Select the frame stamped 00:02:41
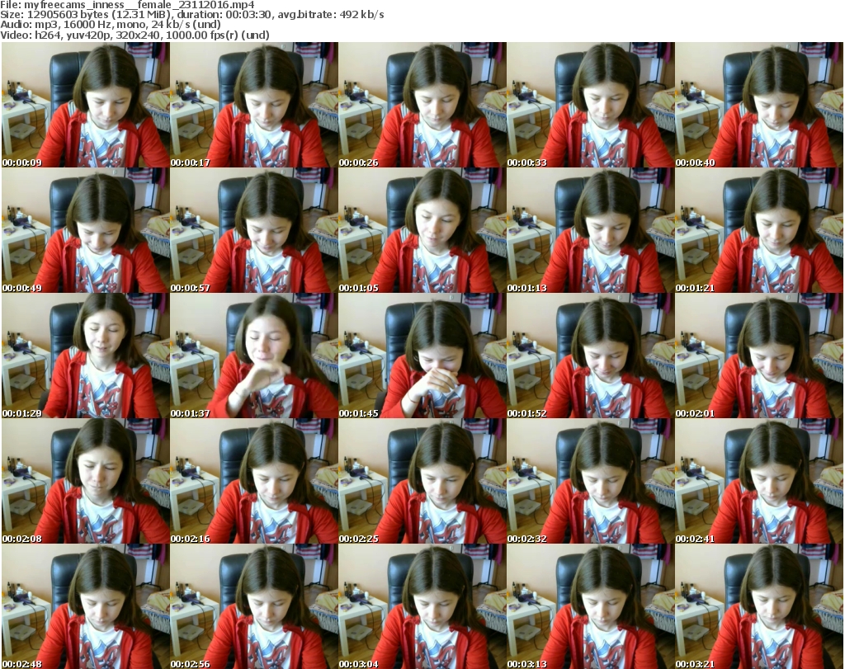 tap(759, 482)
